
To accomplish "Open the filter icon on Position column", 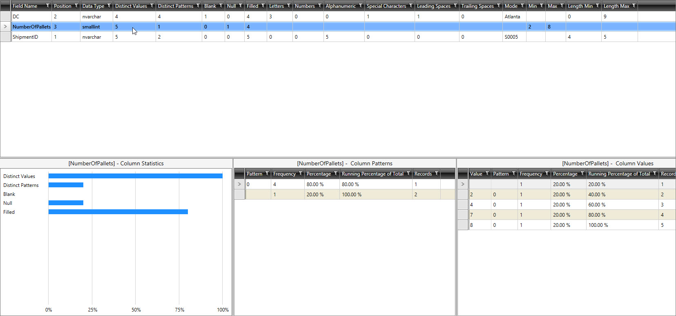I will (76, 6).
